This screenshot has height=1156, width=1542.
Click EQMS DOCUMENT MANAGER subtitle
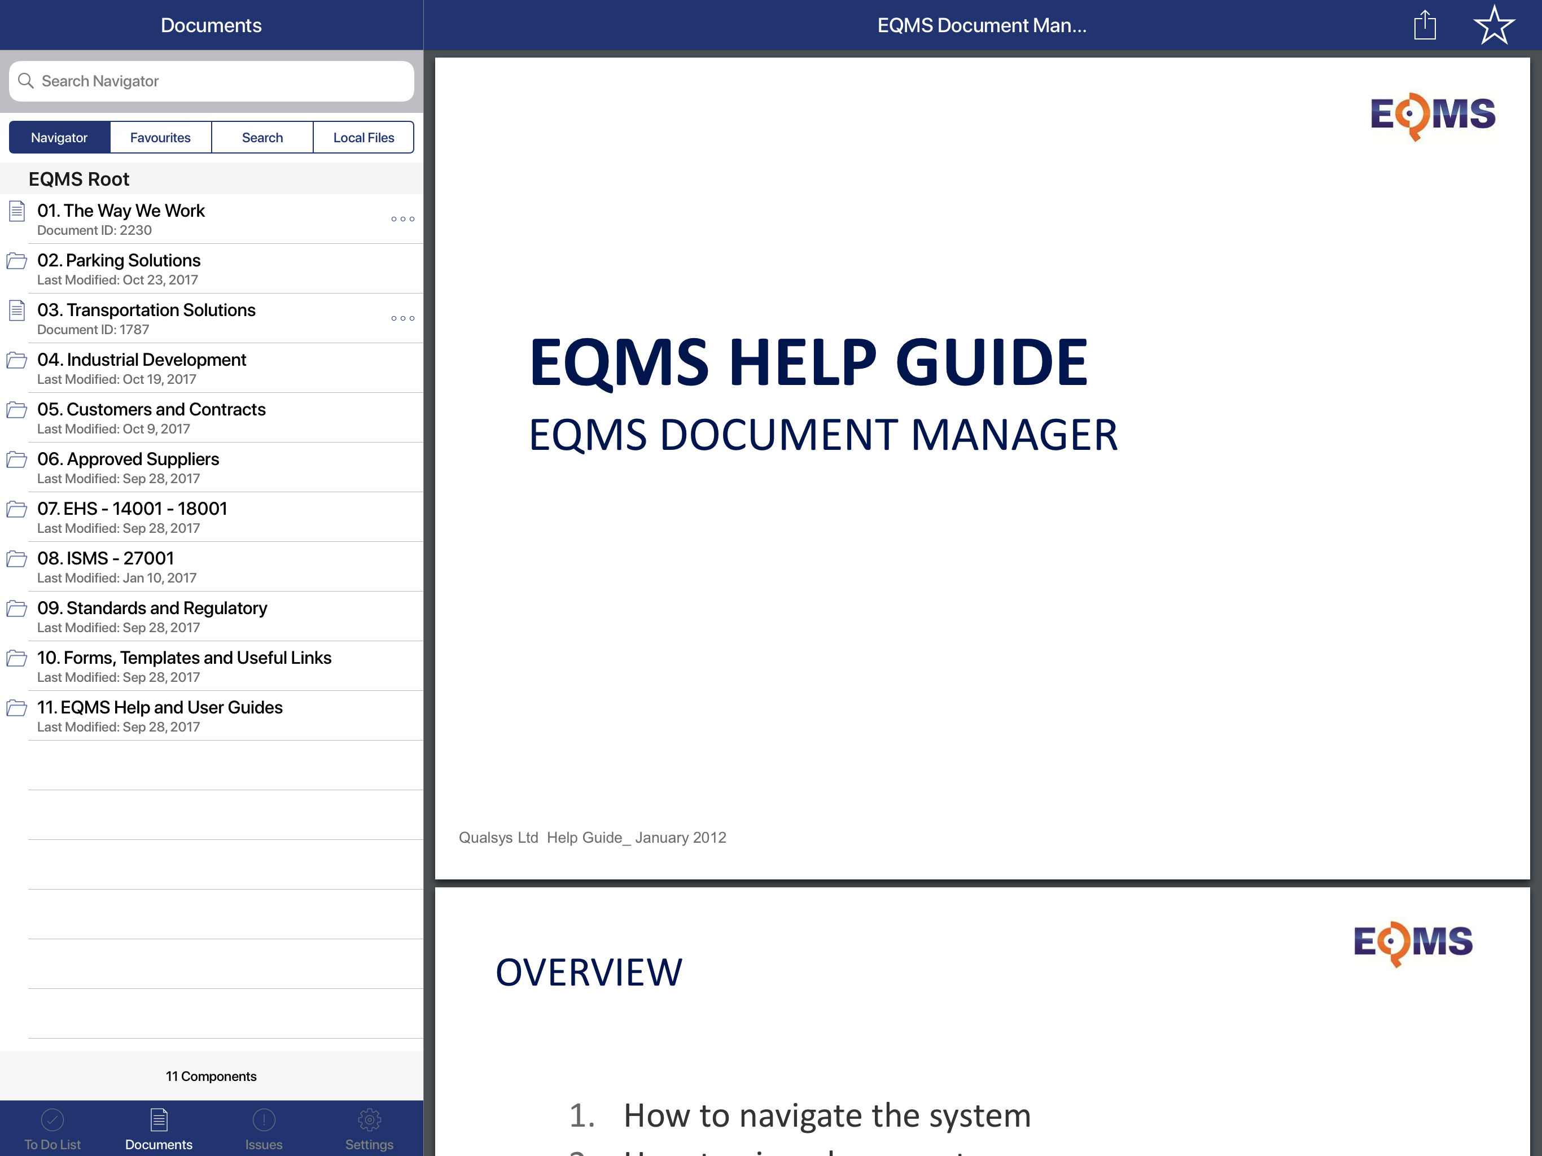823,435
